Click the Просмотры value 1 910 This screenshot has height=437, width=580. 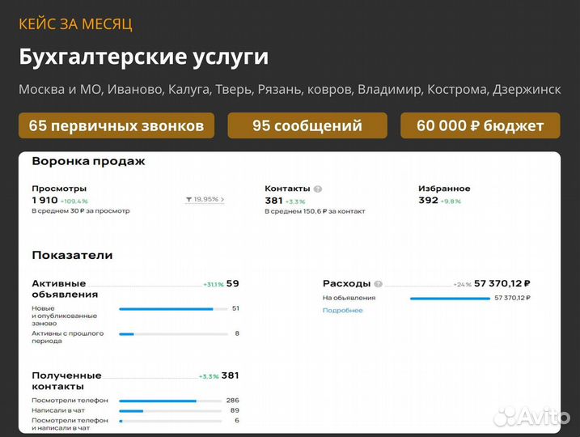click(x=44, y=200)
